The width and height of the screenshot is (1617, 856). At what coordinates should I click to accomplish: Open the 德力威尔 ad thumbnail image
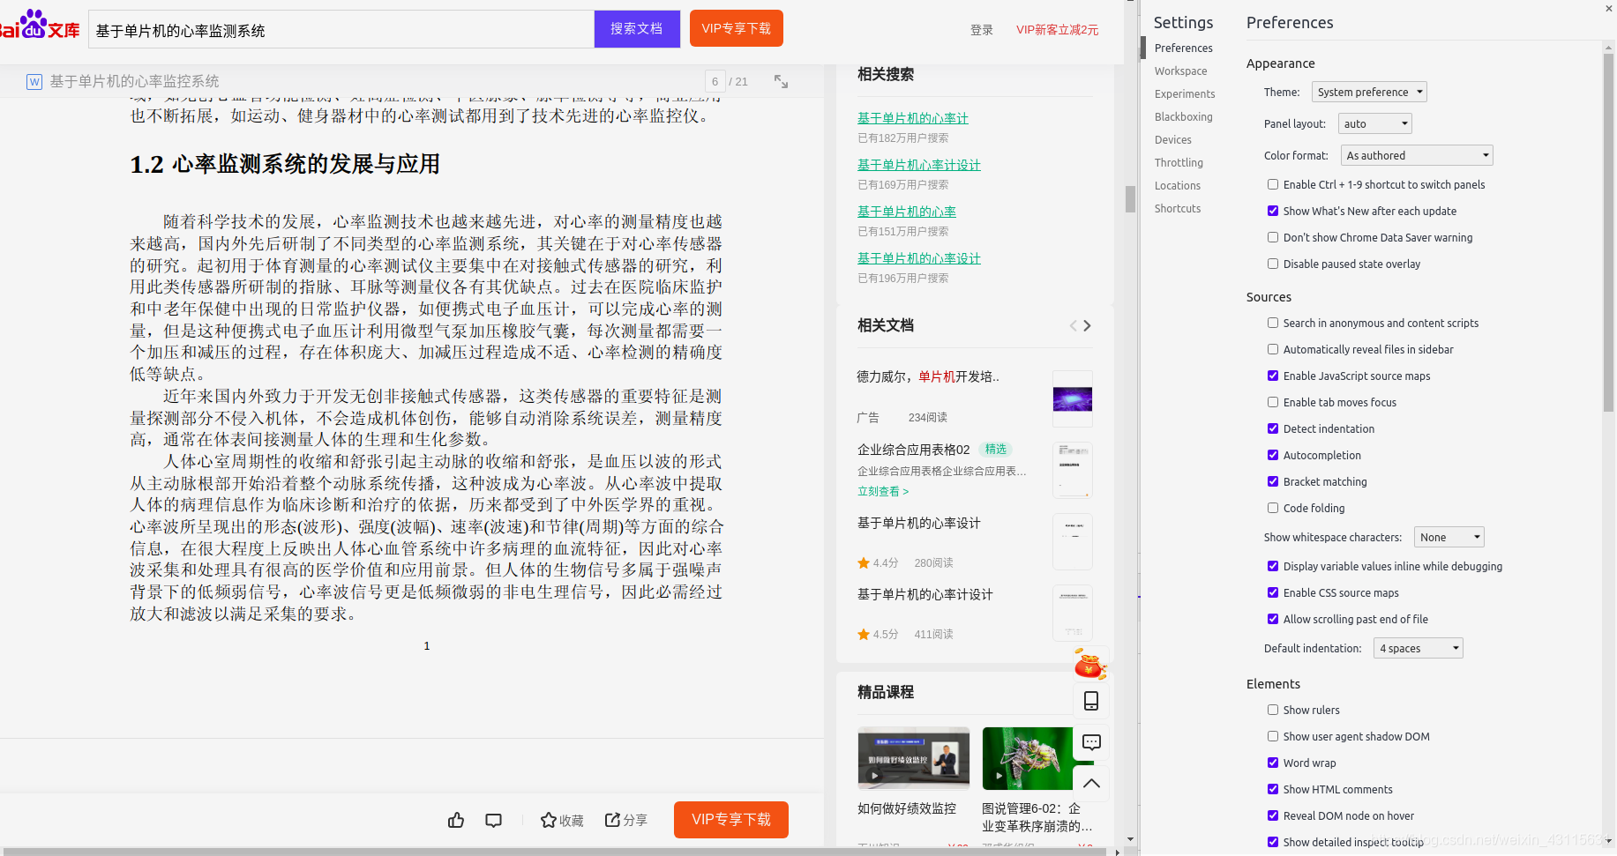click(x=1073, y=398)
